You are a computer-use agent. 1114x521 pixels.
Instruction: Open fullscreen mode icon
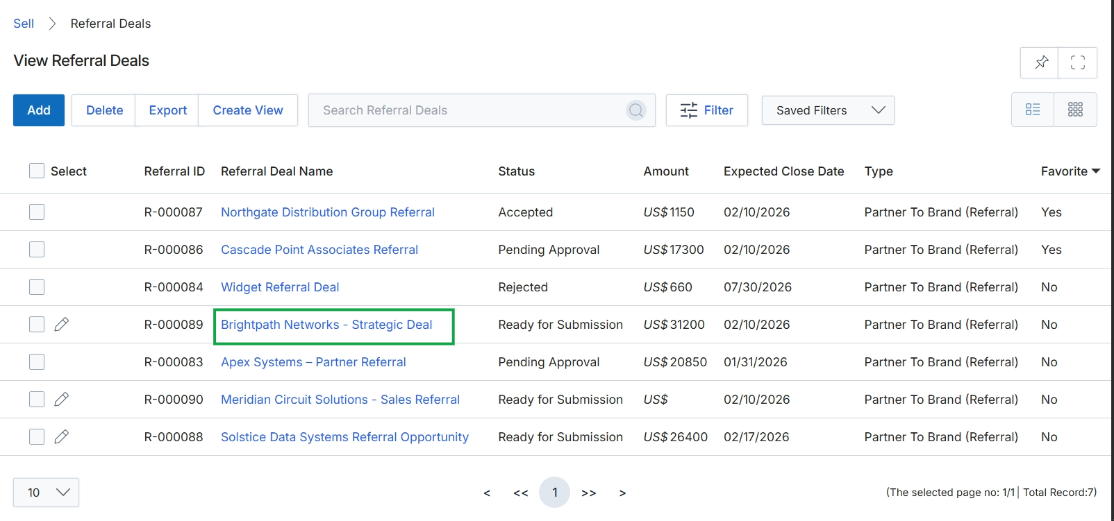pos(1078,62)
